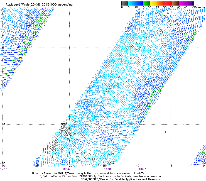206x181 pixels.
Task: Click the small island outline near 8S 14W
Action: tap(107, 70)
